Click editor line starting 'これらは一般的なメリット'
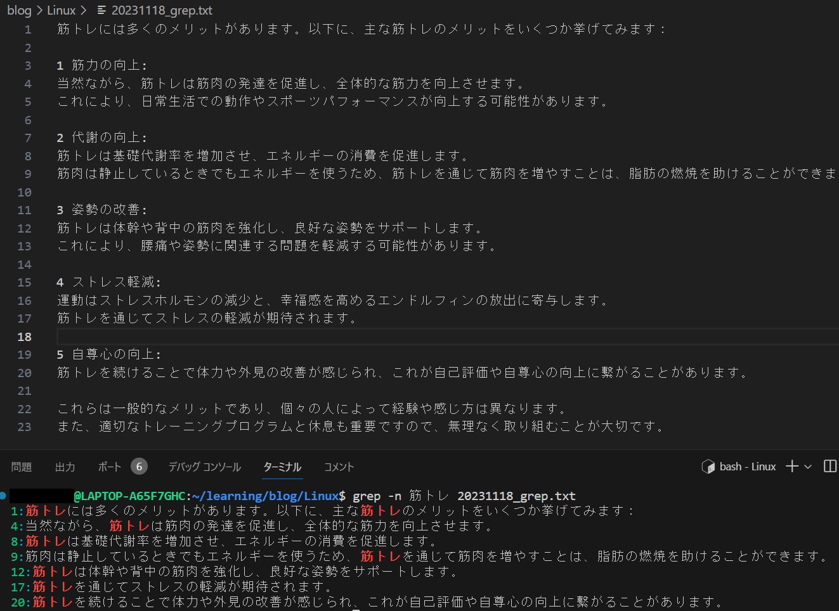The height and width of the screenshot is (611, 839). tap(312, 409)
